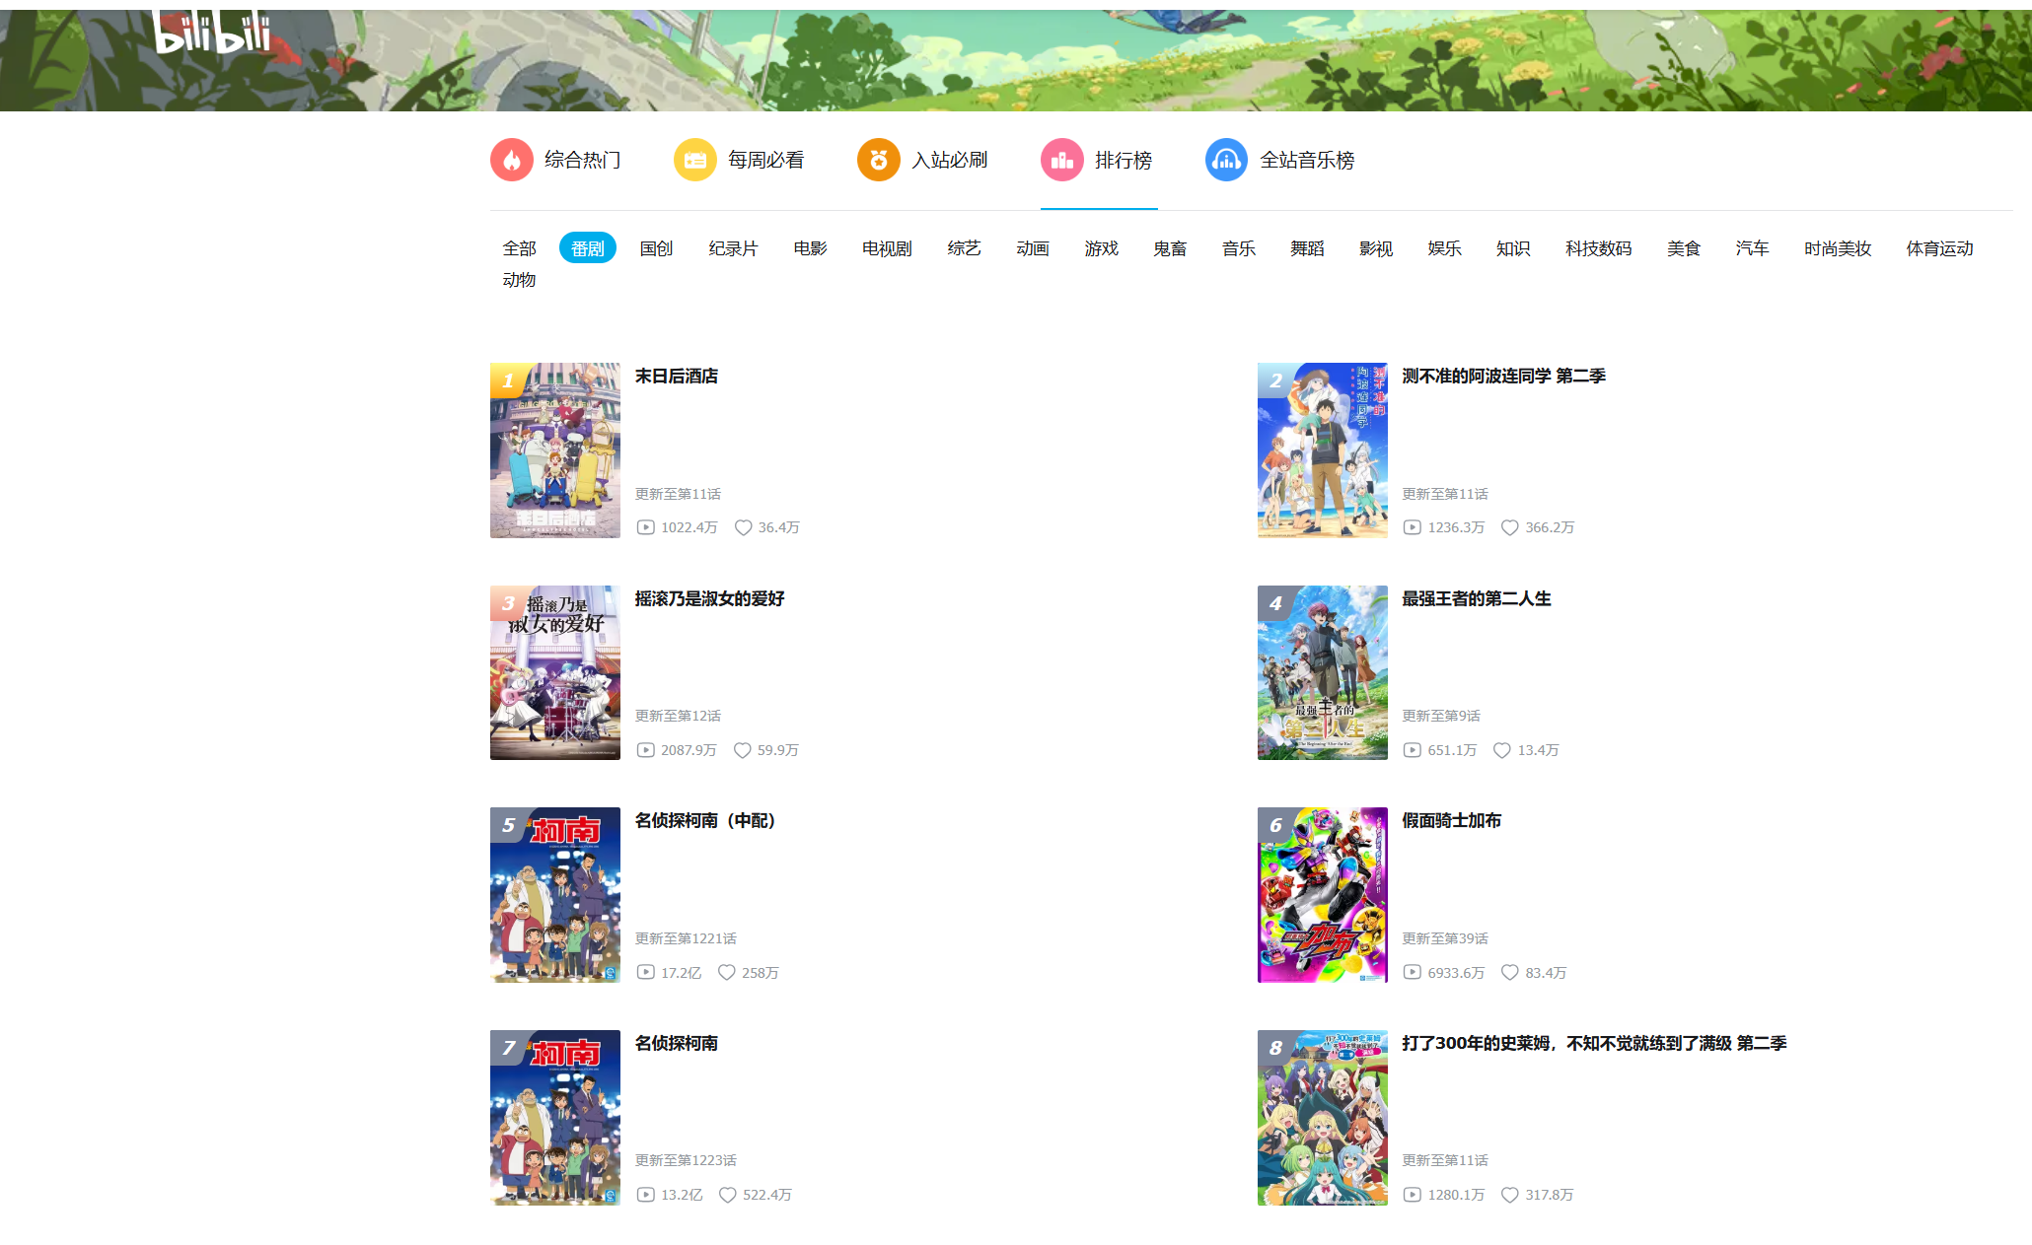Click the flame icon for 综合热门
2032x1245 pixels.
click(512, 160)
